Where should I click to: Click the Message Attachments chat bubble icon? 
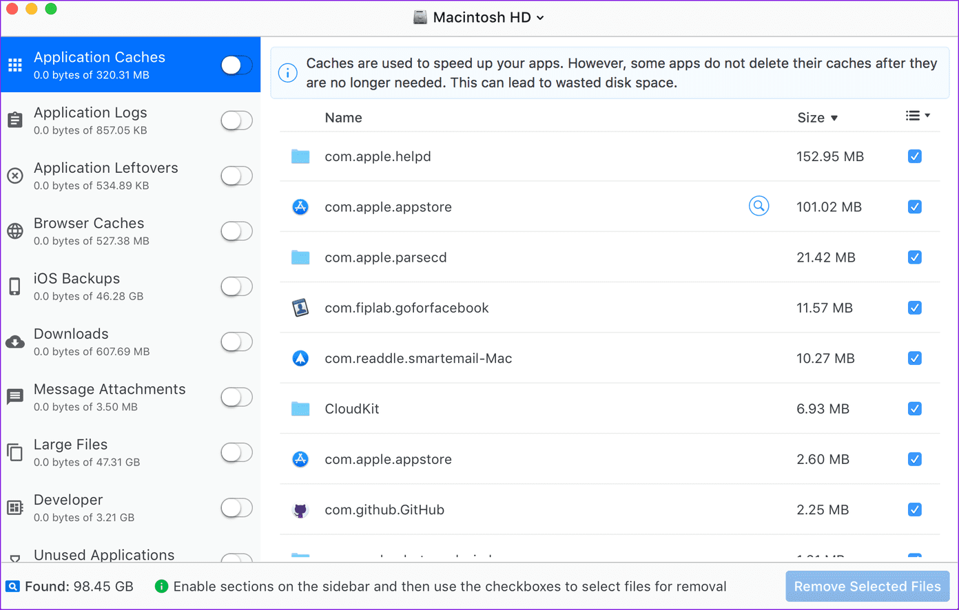(x=15, y=397)
